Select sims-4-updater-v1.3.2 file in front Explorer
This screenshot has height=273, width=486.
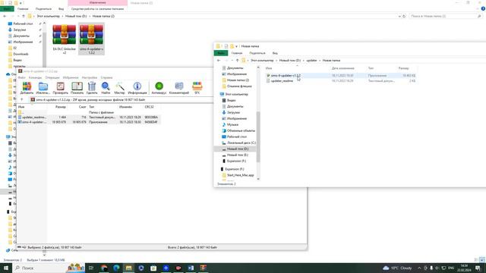286,76
